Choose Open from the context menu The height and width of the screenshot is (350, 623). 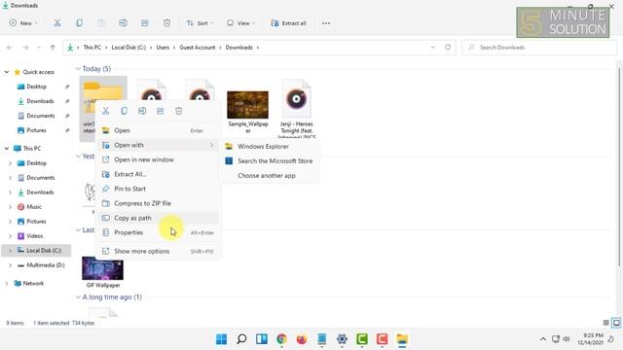pos(158,130)
